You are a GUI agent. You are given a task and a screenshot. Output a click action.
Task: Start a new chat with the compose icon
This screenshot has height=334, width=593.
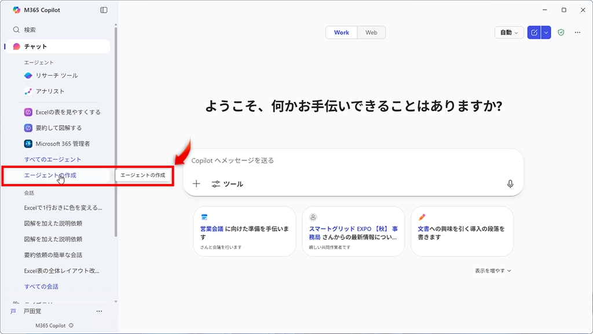tap(534, 32)
